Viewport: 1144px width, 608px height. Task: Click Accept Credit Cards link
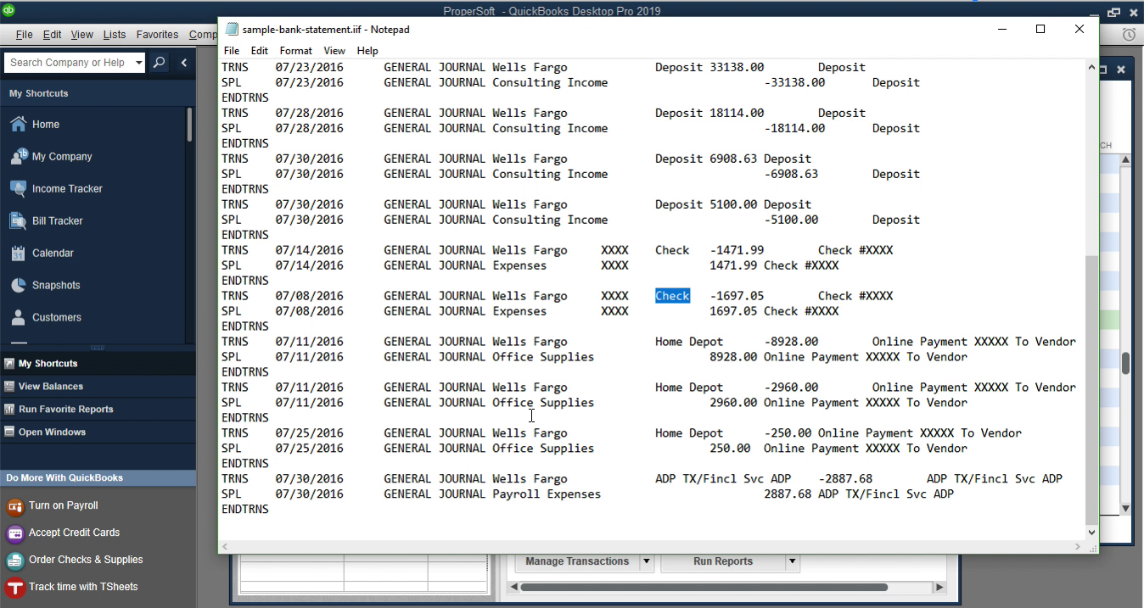coord(74,533)
